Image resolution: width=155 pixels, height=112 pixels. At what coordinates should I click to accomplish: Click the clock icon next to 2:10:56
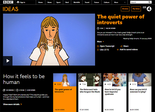(17, 90)
